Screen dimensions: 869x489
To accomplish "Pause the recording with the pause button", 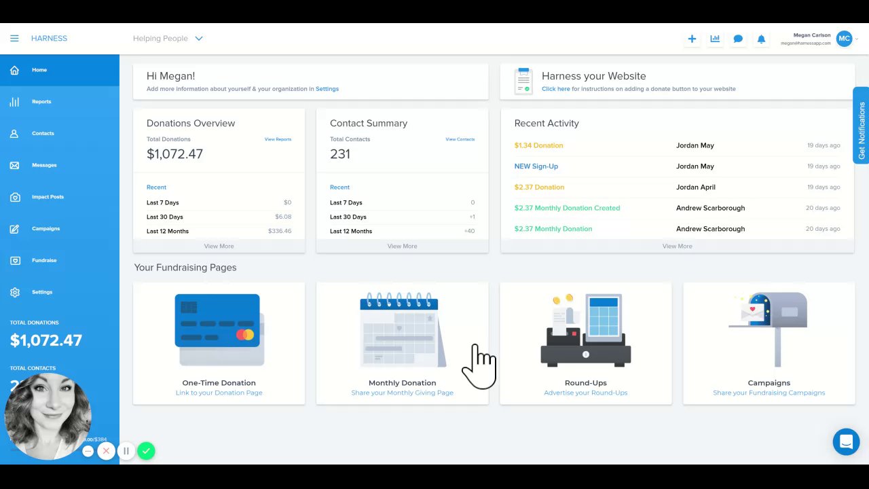I will 126,451.
